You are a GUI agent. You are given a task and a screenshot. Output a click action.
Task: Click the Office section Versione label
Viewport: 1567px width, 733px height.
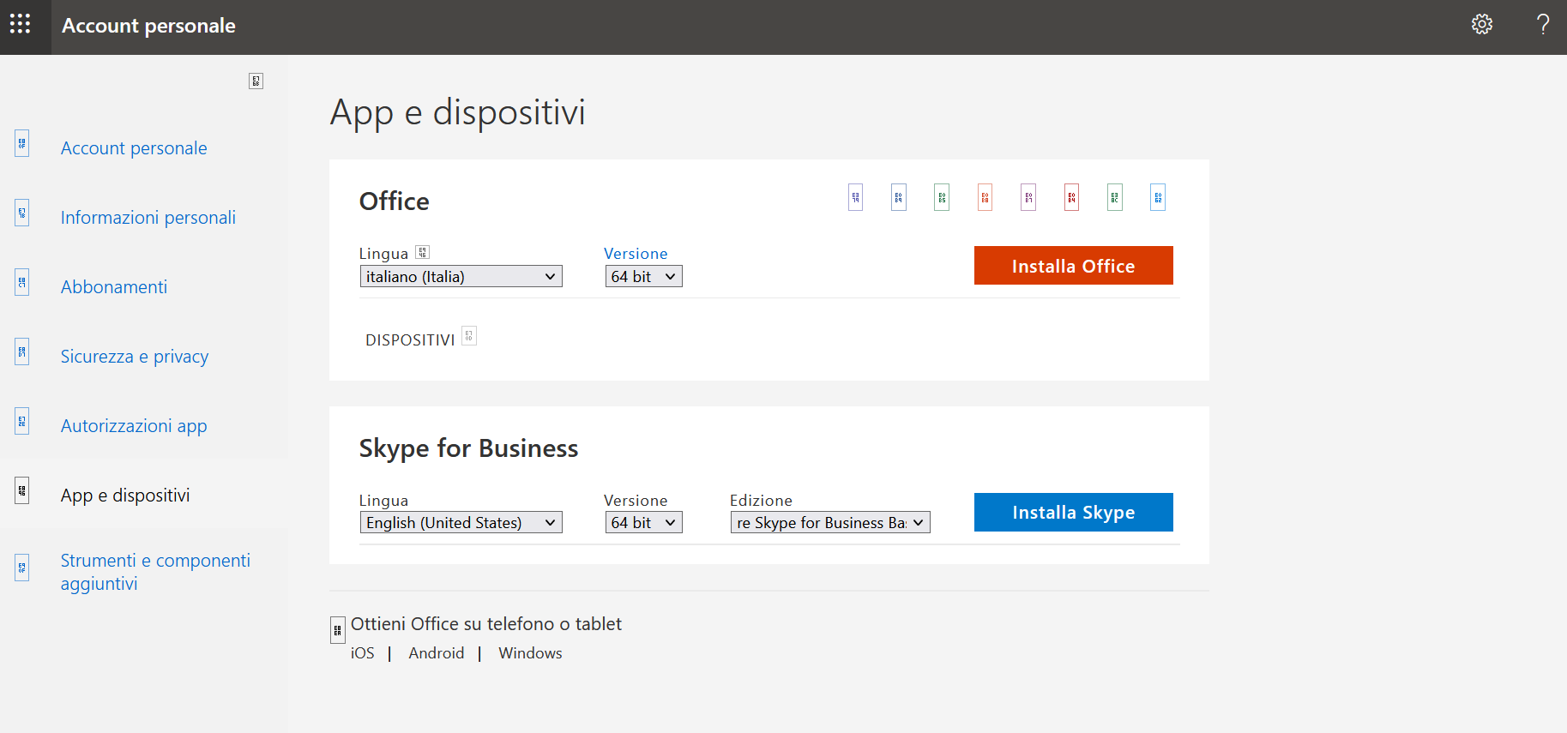[x=636, y=254]
